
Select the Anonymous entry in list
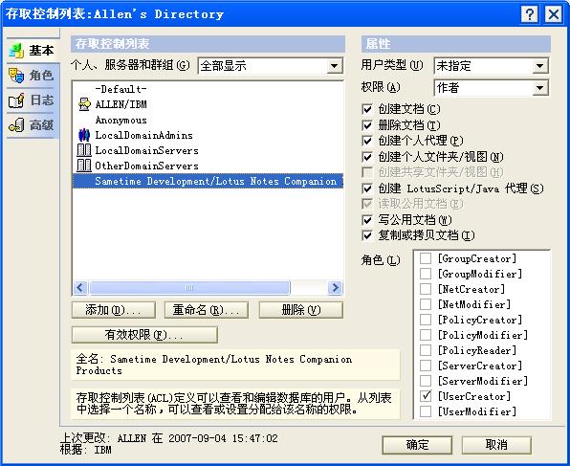pos(121,120)
